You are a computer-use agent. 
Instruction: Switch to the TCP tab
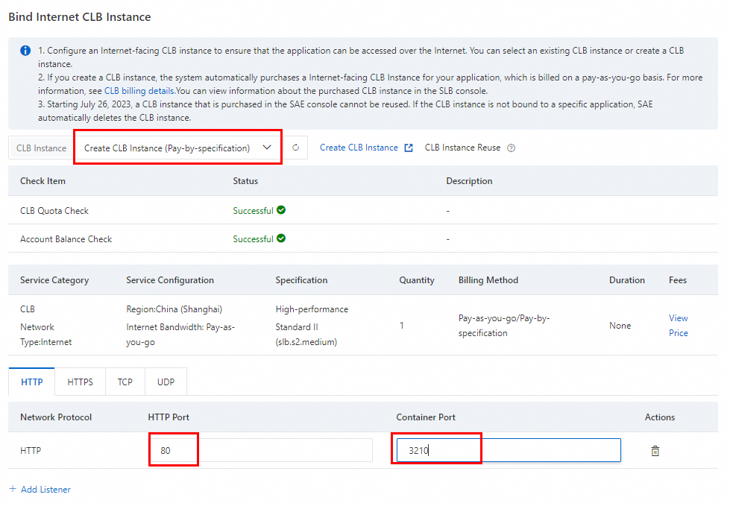[x=125, y=382]
